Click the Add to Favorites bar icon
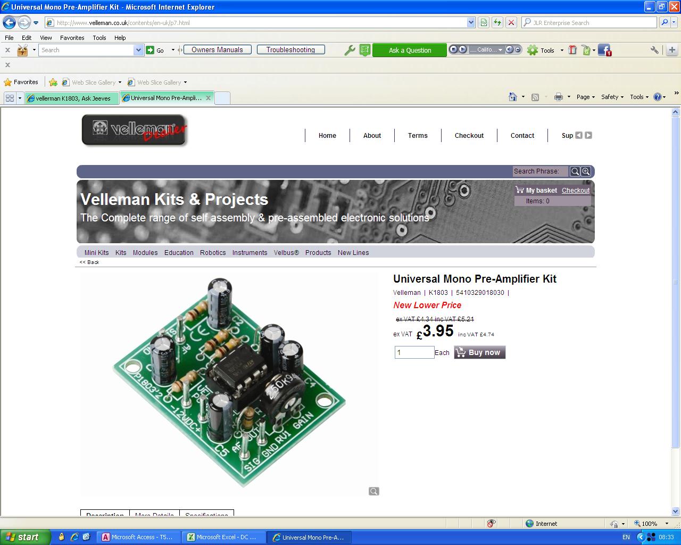This screenshot has height=545, width=681. pos(53,82)
